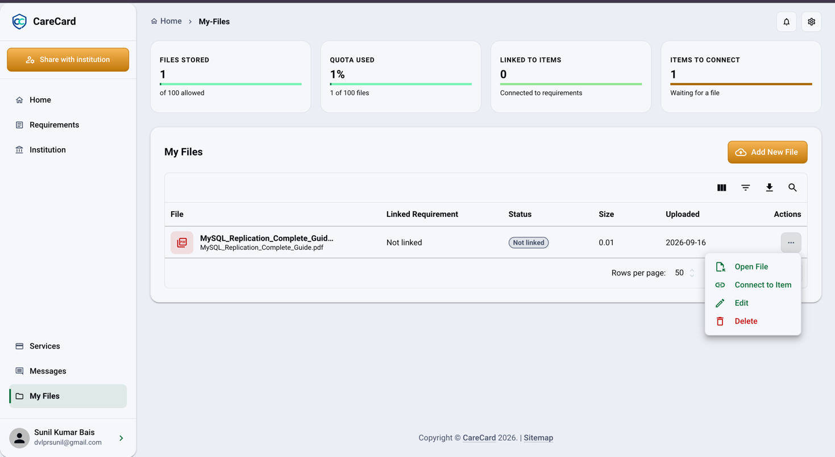Sort by Linked Requirement column header
The image size is (835, 457).
[422, 214]
